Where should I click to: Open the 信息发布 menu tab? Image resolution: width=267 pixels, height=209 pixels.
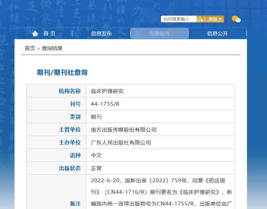click(x=101, y=33)
